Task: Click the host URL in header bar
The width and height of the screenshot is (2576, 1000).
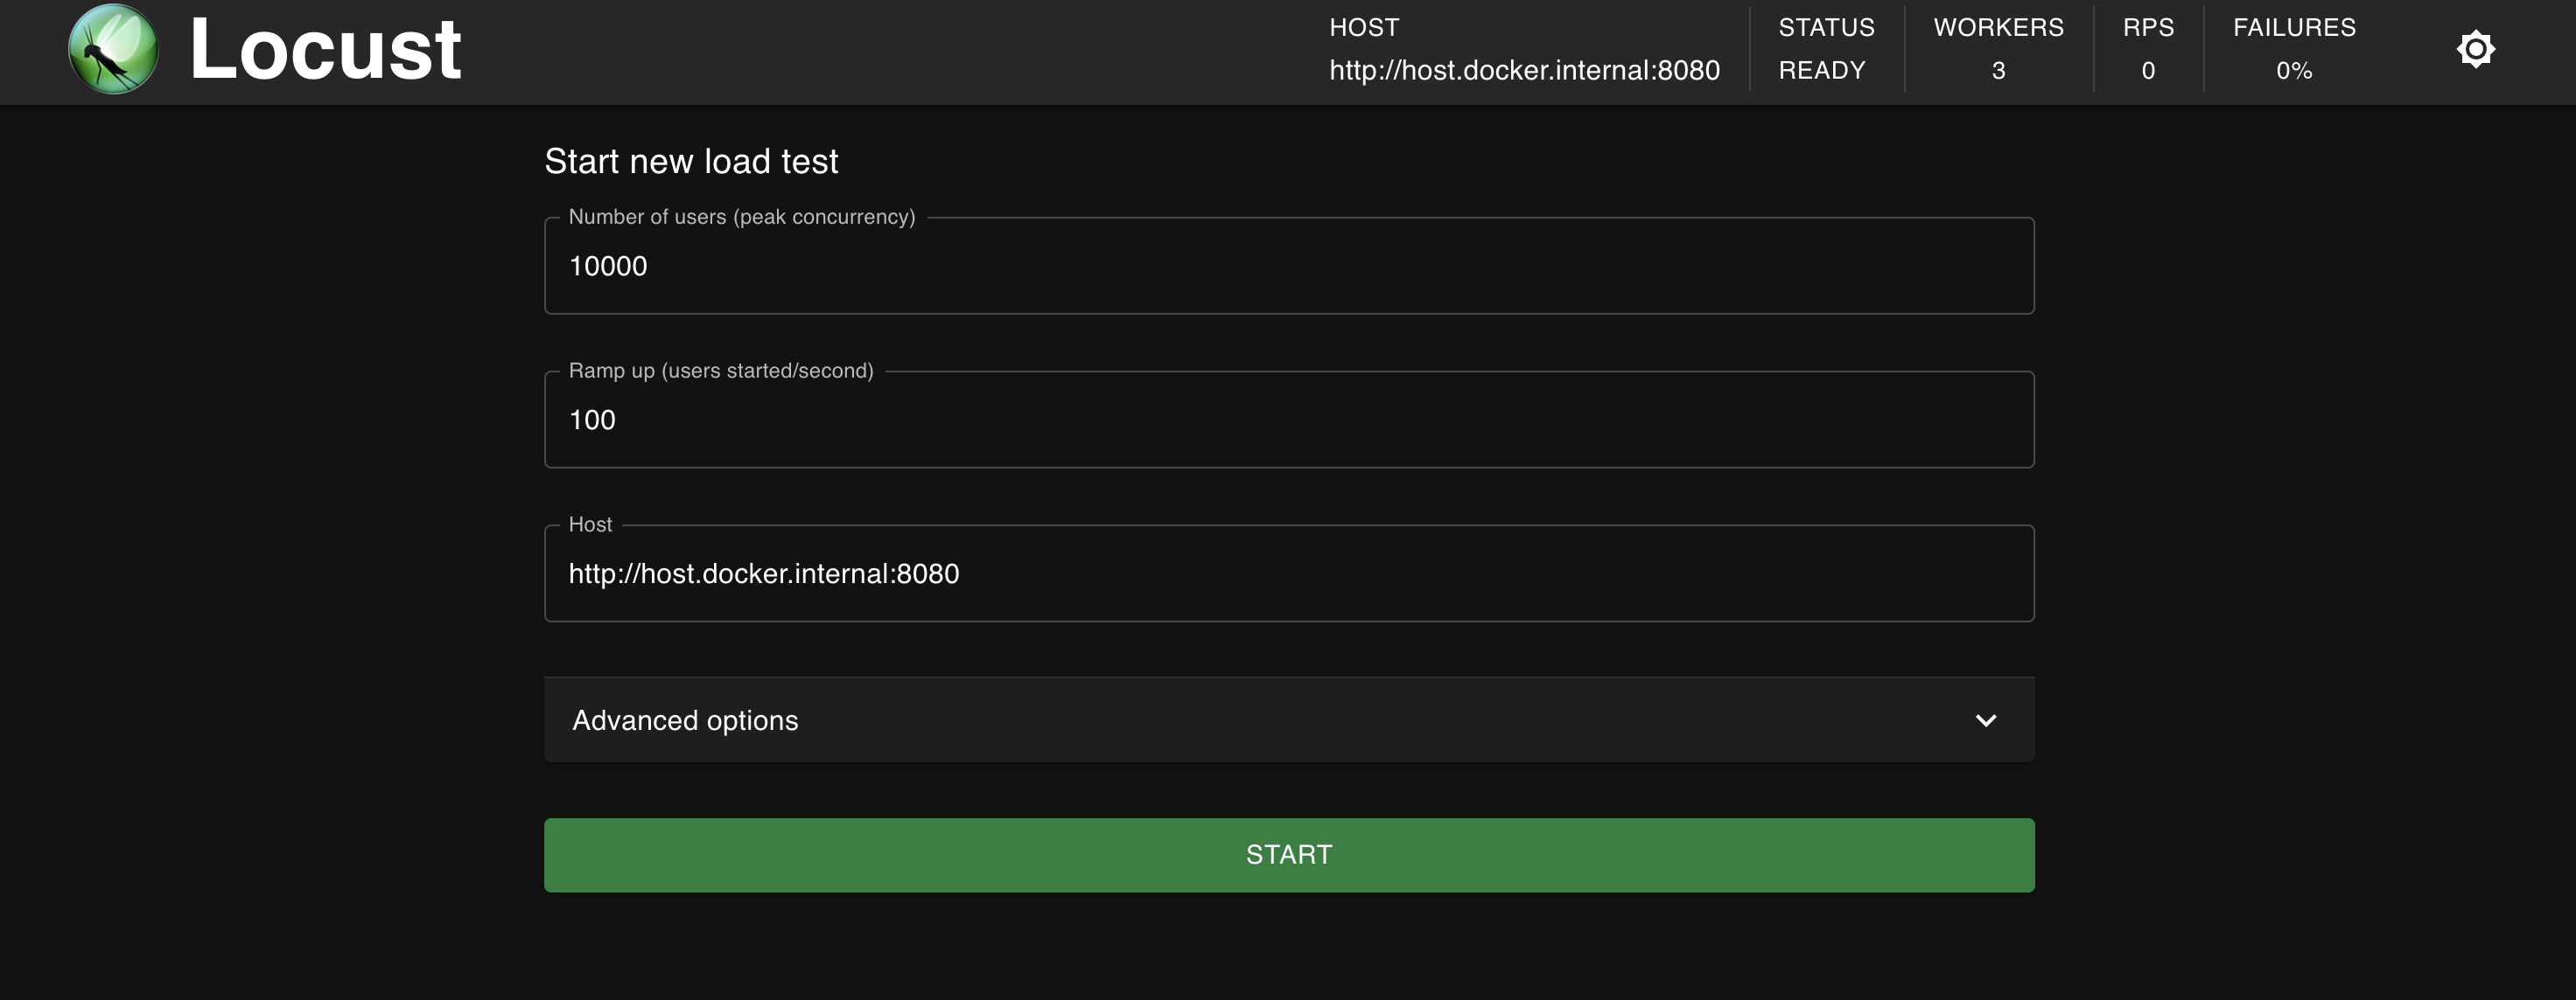Action: point(1524,71)
